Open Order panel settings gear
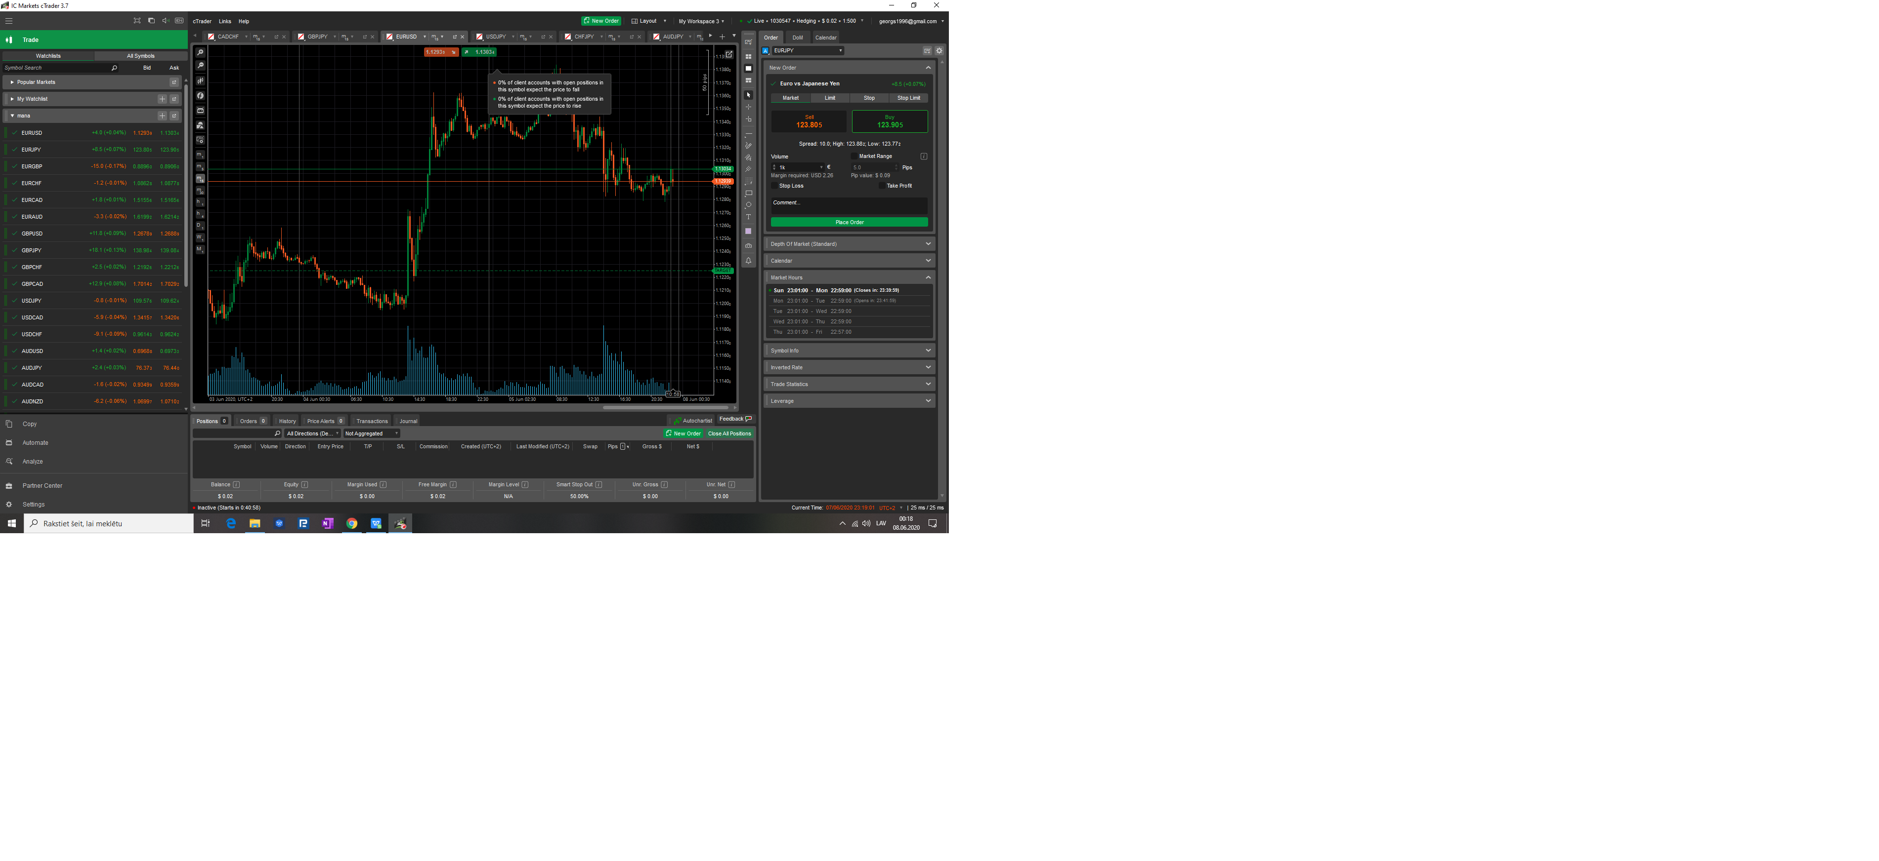The width and height of the screenshot is (1879, 861). click(939, 51)
